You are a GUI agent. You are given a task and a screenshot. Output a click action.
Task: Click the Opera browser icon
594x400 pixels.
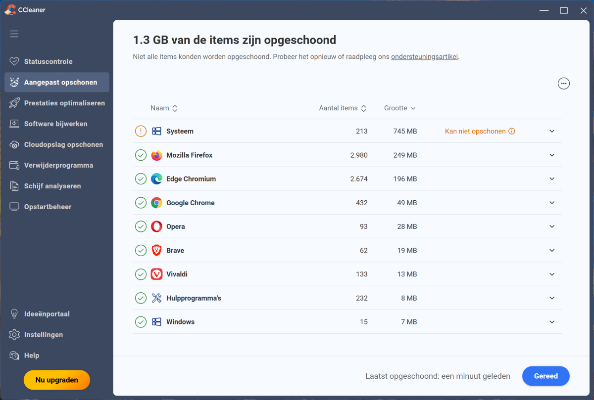coord(156,226)
